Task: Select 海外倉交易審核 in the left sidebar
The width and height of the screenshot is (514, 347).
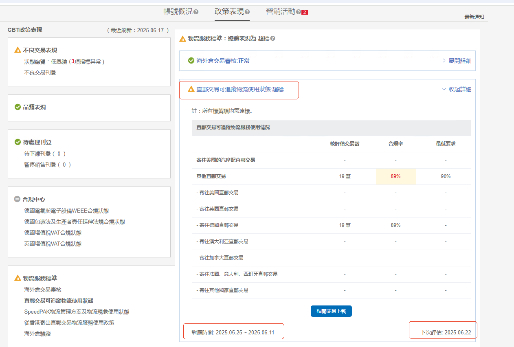Action: coord(43,290)
